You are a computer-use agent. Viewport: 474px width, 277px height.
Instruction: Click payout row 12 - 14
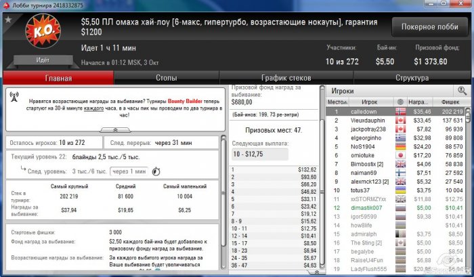274,236
